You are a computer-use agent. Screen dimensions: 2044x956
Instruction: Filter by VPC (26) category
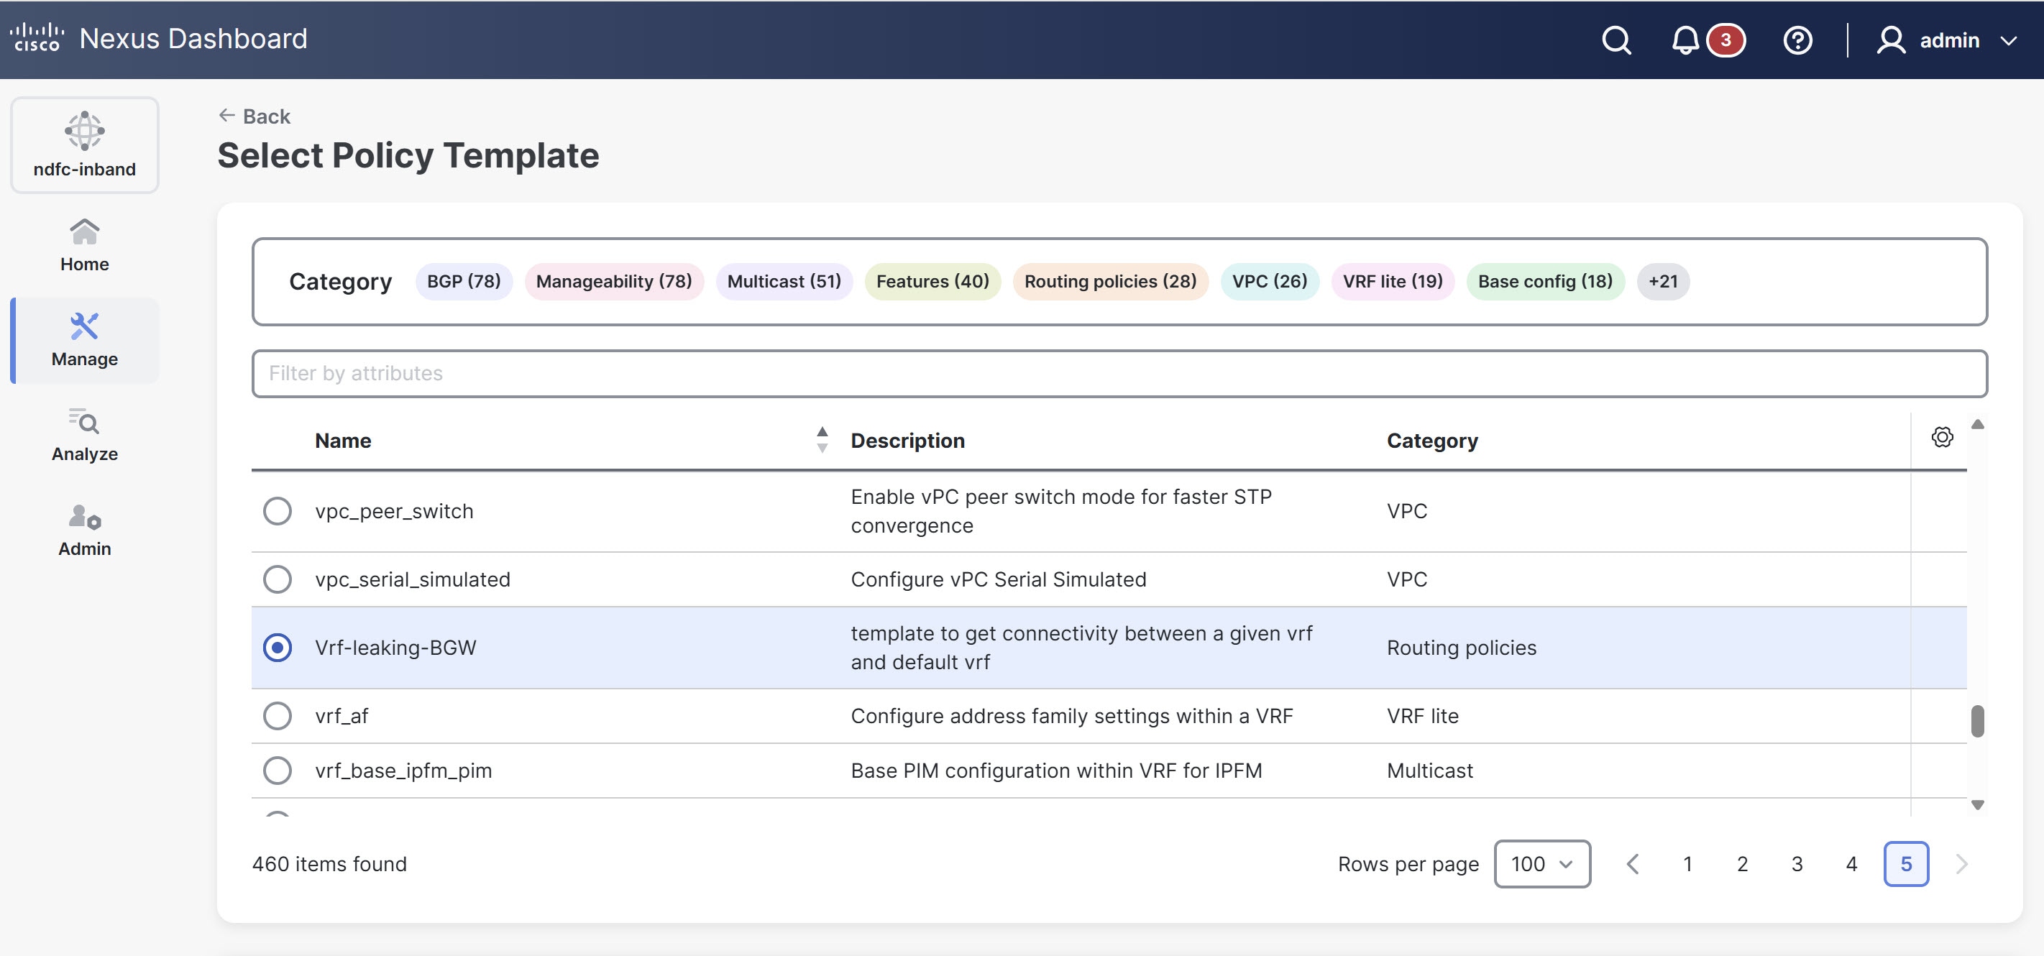point(1270,282)
